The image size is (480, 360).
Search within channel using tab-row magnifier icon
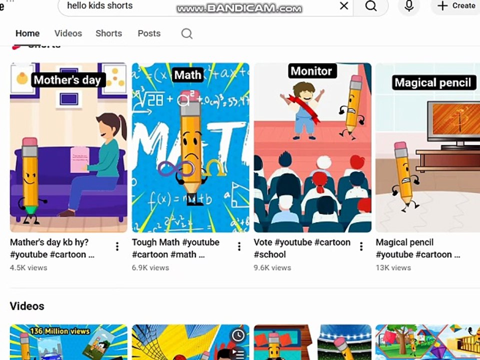[186, 33]
